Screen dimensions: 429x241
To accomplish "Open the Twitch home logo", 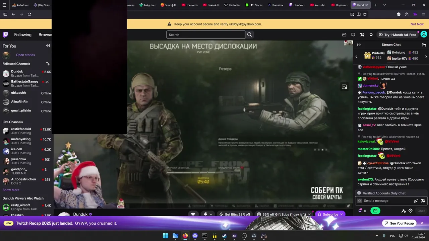I will [x=5, y=34].
